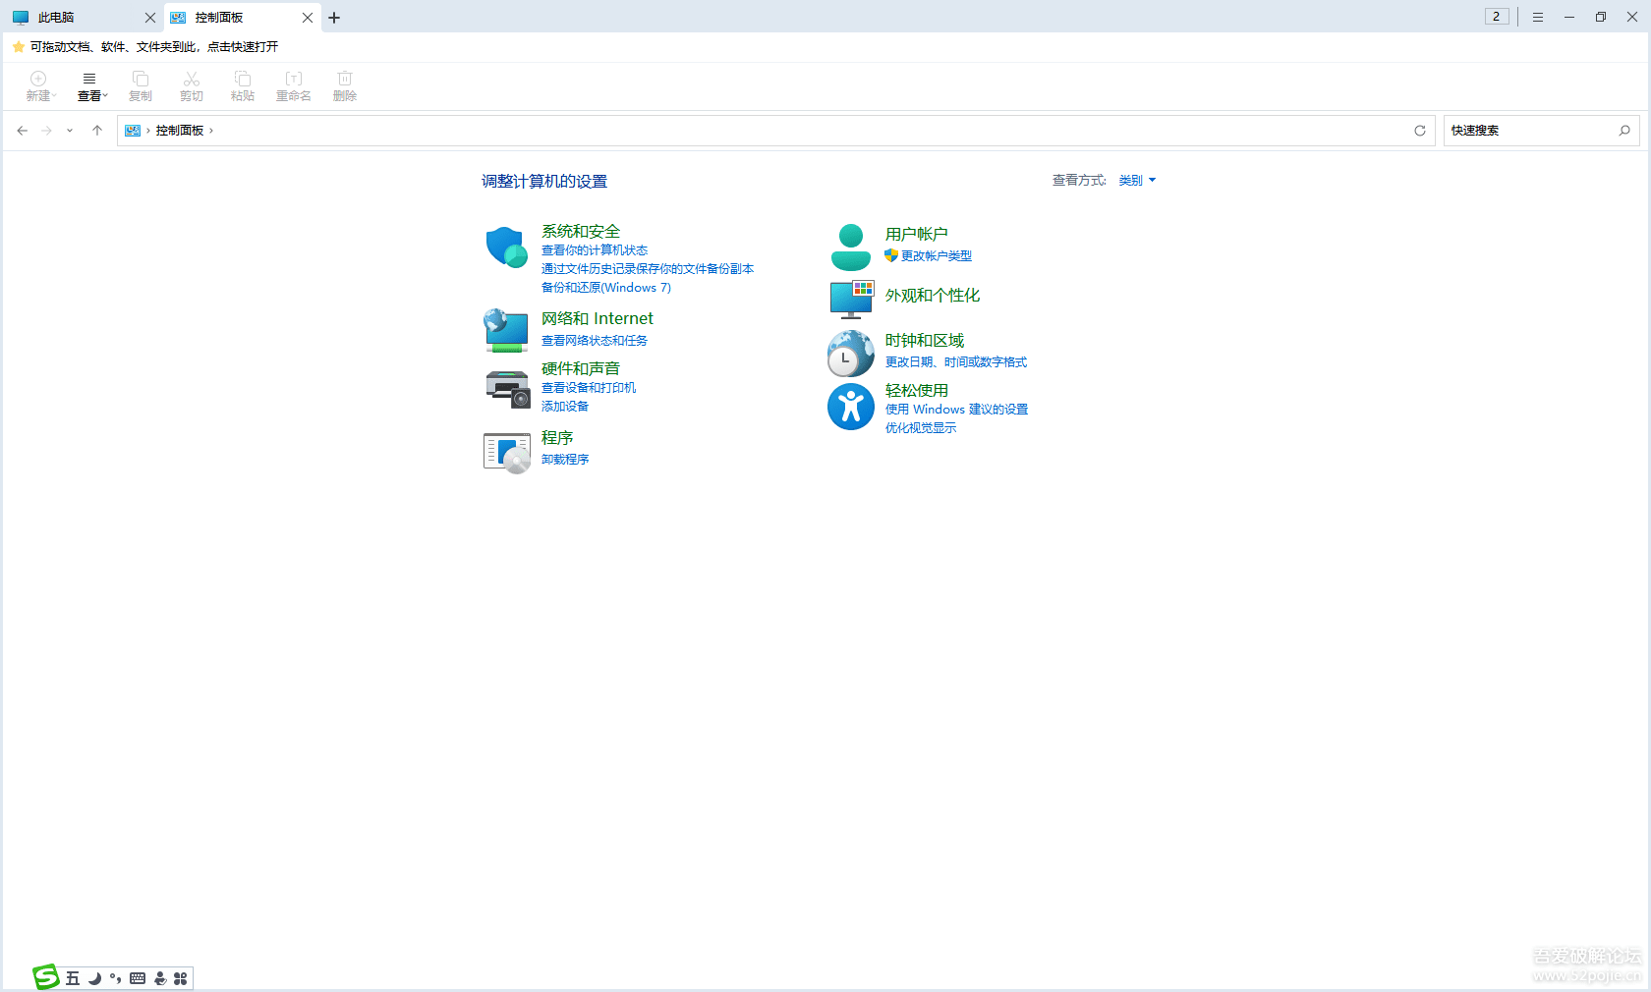Open 查看你的计算机状态 link

coord(595,250)
